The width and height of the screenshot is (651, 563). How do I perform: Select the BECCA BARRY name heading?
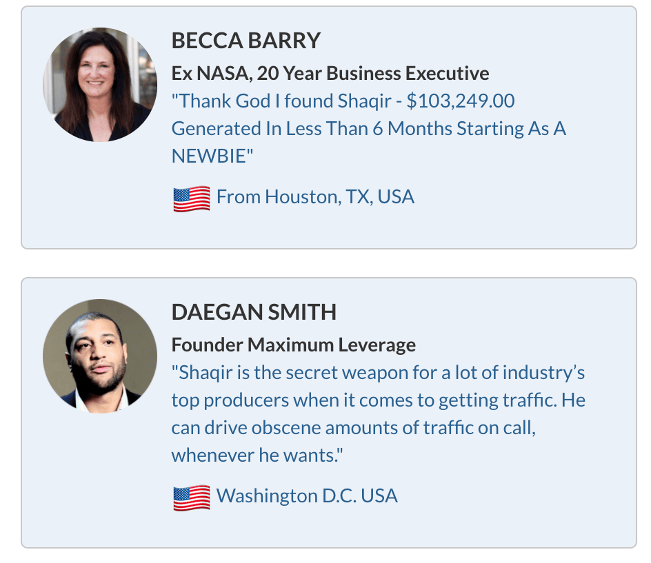[246, 41]
